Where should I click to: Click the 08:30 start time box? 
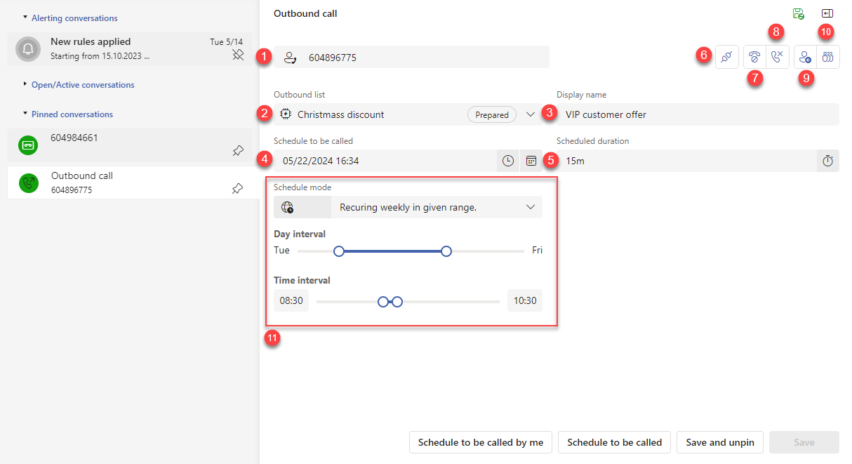(291, 300)
